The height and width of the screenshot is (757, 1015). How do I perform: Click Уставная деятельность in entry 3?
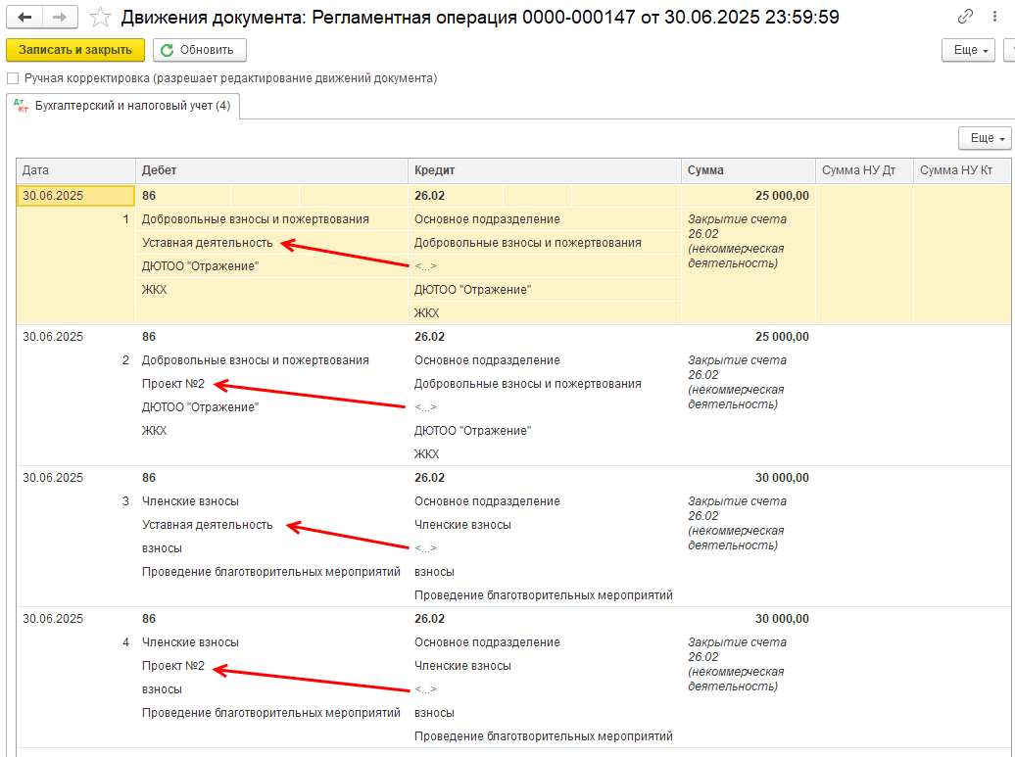click(x=207, y=525)
